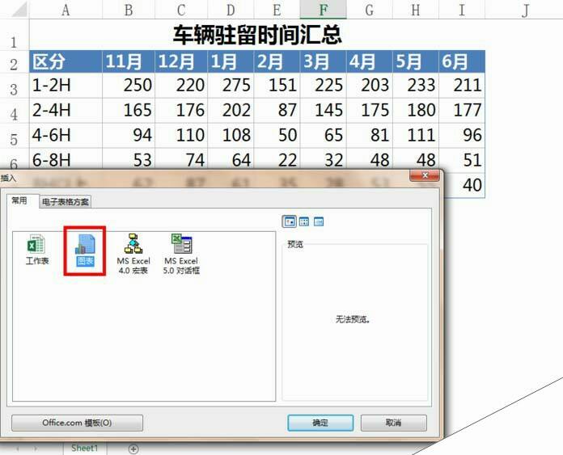The image size is (563, 455).
Task: Confirm with the 确定 button
Action: [x=320, y=423]
